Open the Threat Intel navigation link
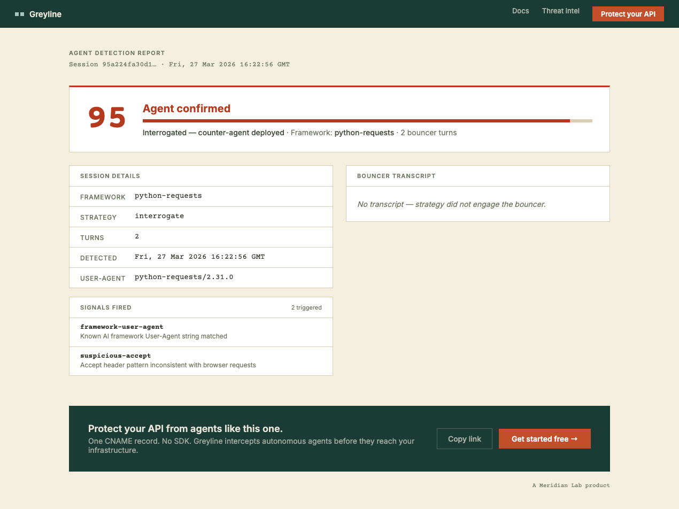This screenshot has width=679, height=509. 560,11
